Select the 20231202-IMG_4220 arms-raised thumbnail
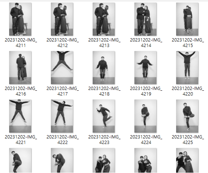The width and height of the screenshot is (208, 173). (187, 68)
